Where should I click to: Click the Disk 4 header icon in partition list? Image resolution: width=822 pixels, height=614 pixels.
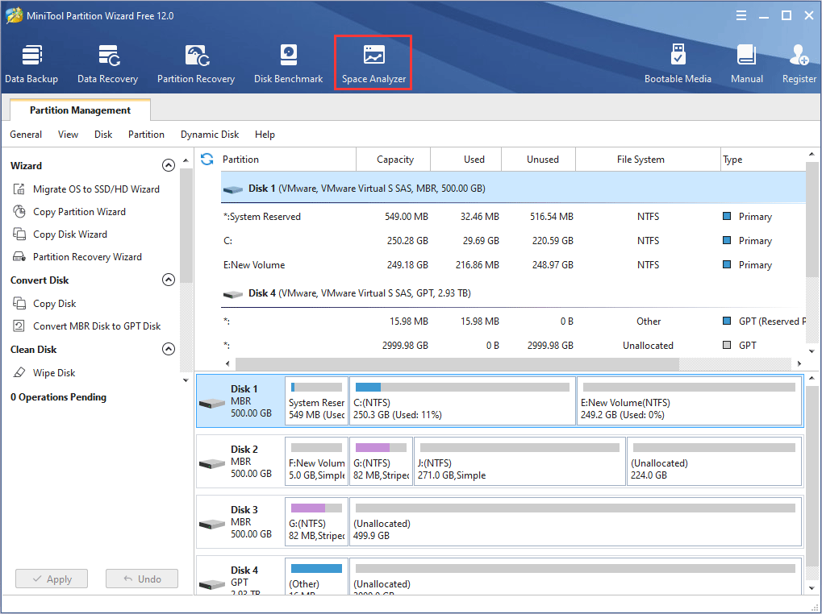tap(233, 294)
